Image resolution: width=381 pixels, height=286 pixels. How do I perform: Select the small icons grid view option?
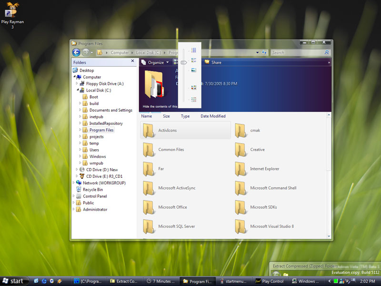[x=193, y=99]
